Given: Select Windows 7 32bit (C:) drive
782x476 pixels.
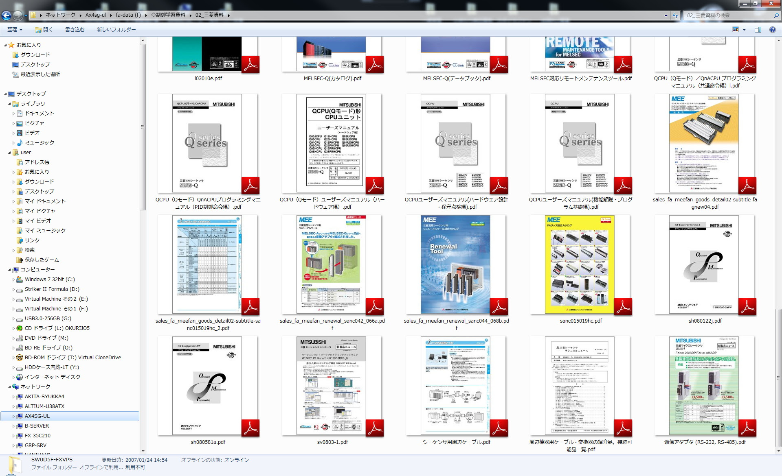Looking at the screenshot, I should 50,279.
